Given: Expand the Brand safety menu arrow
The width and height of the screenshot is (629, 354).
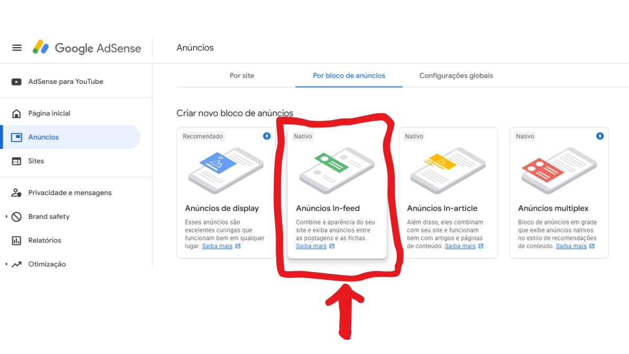Looking at the screenshot, I should coord(6,217).
